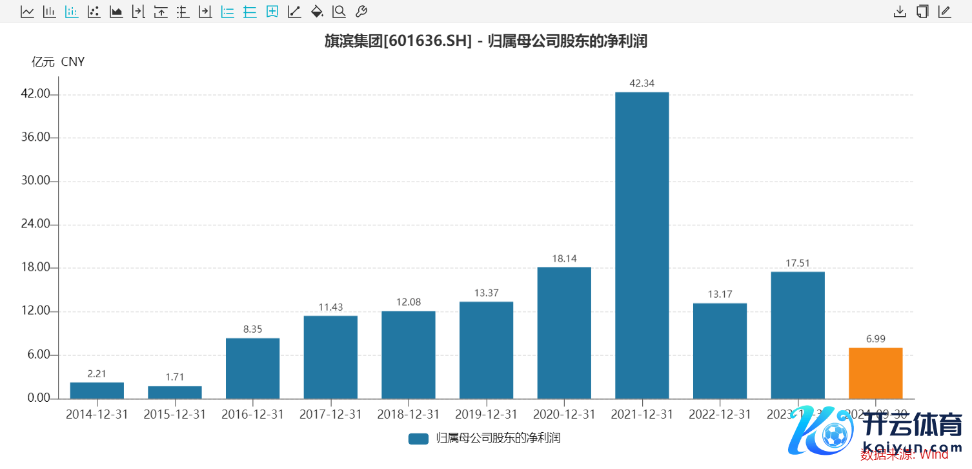Select the solid bar chart icon
Viewport: 972px width, 469px height.
coord(49,12)
